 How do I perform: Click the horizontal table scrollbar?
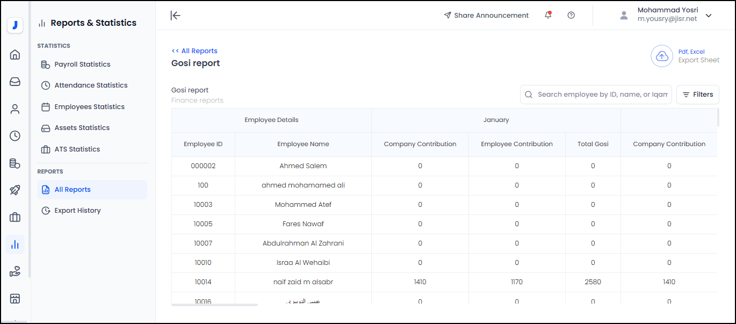(215, 305)
